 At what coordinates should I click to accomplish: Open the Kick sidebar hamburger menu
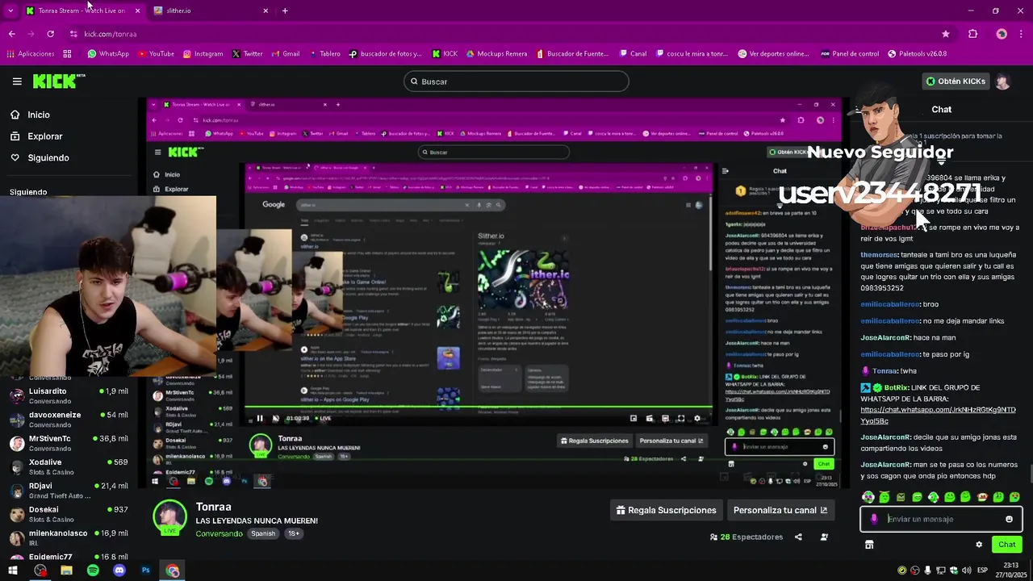click(17, 82)
